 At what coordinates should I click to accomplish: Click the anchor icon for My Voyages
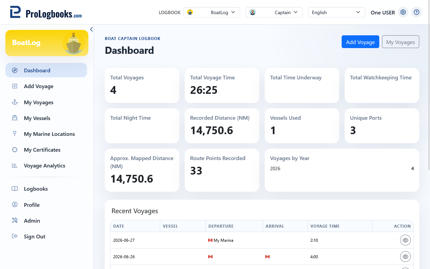[x=15, y=102]
